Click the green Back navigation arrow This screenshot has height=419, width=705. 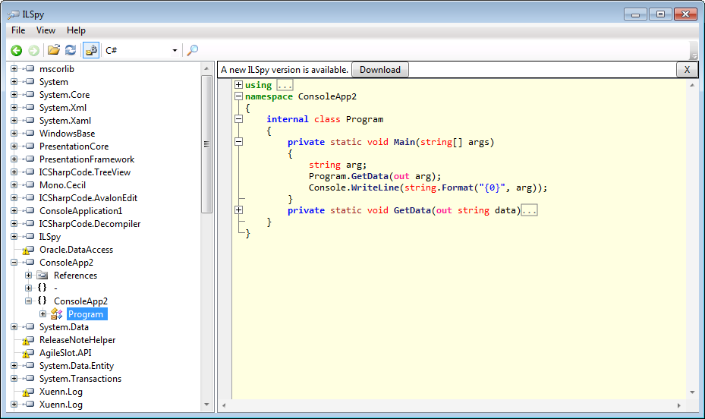[x=17, y=50]
